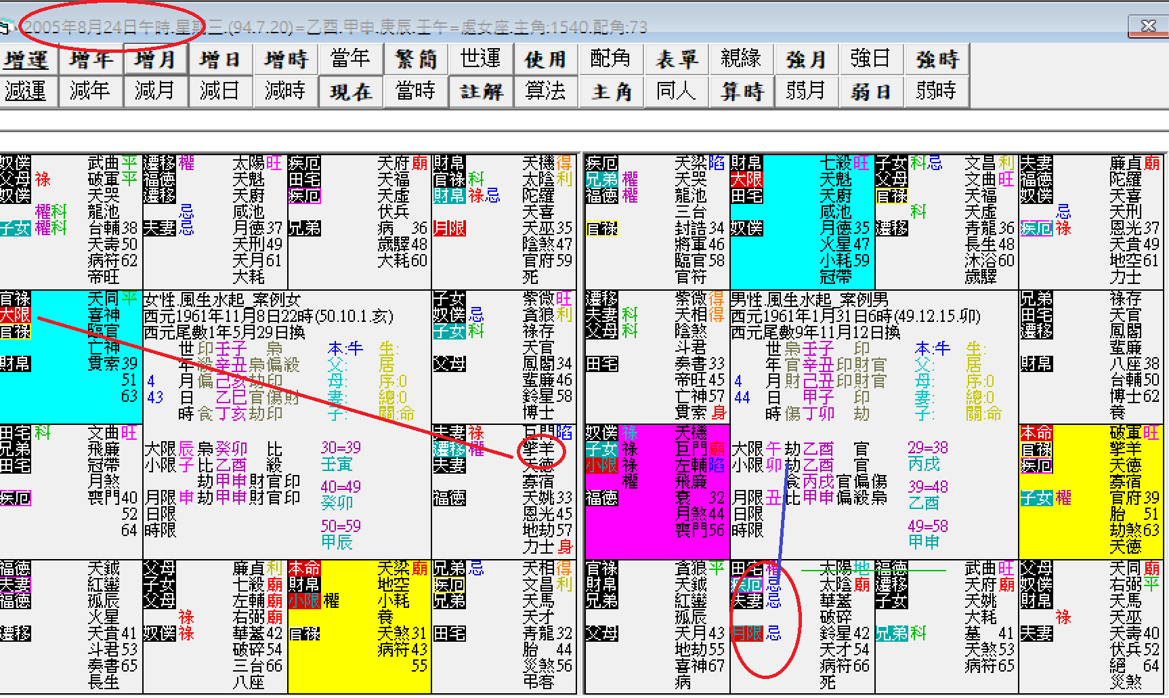Viewport: 1169px width, 698px height.
Task: Open the 表單 form view
Action: 677,60
